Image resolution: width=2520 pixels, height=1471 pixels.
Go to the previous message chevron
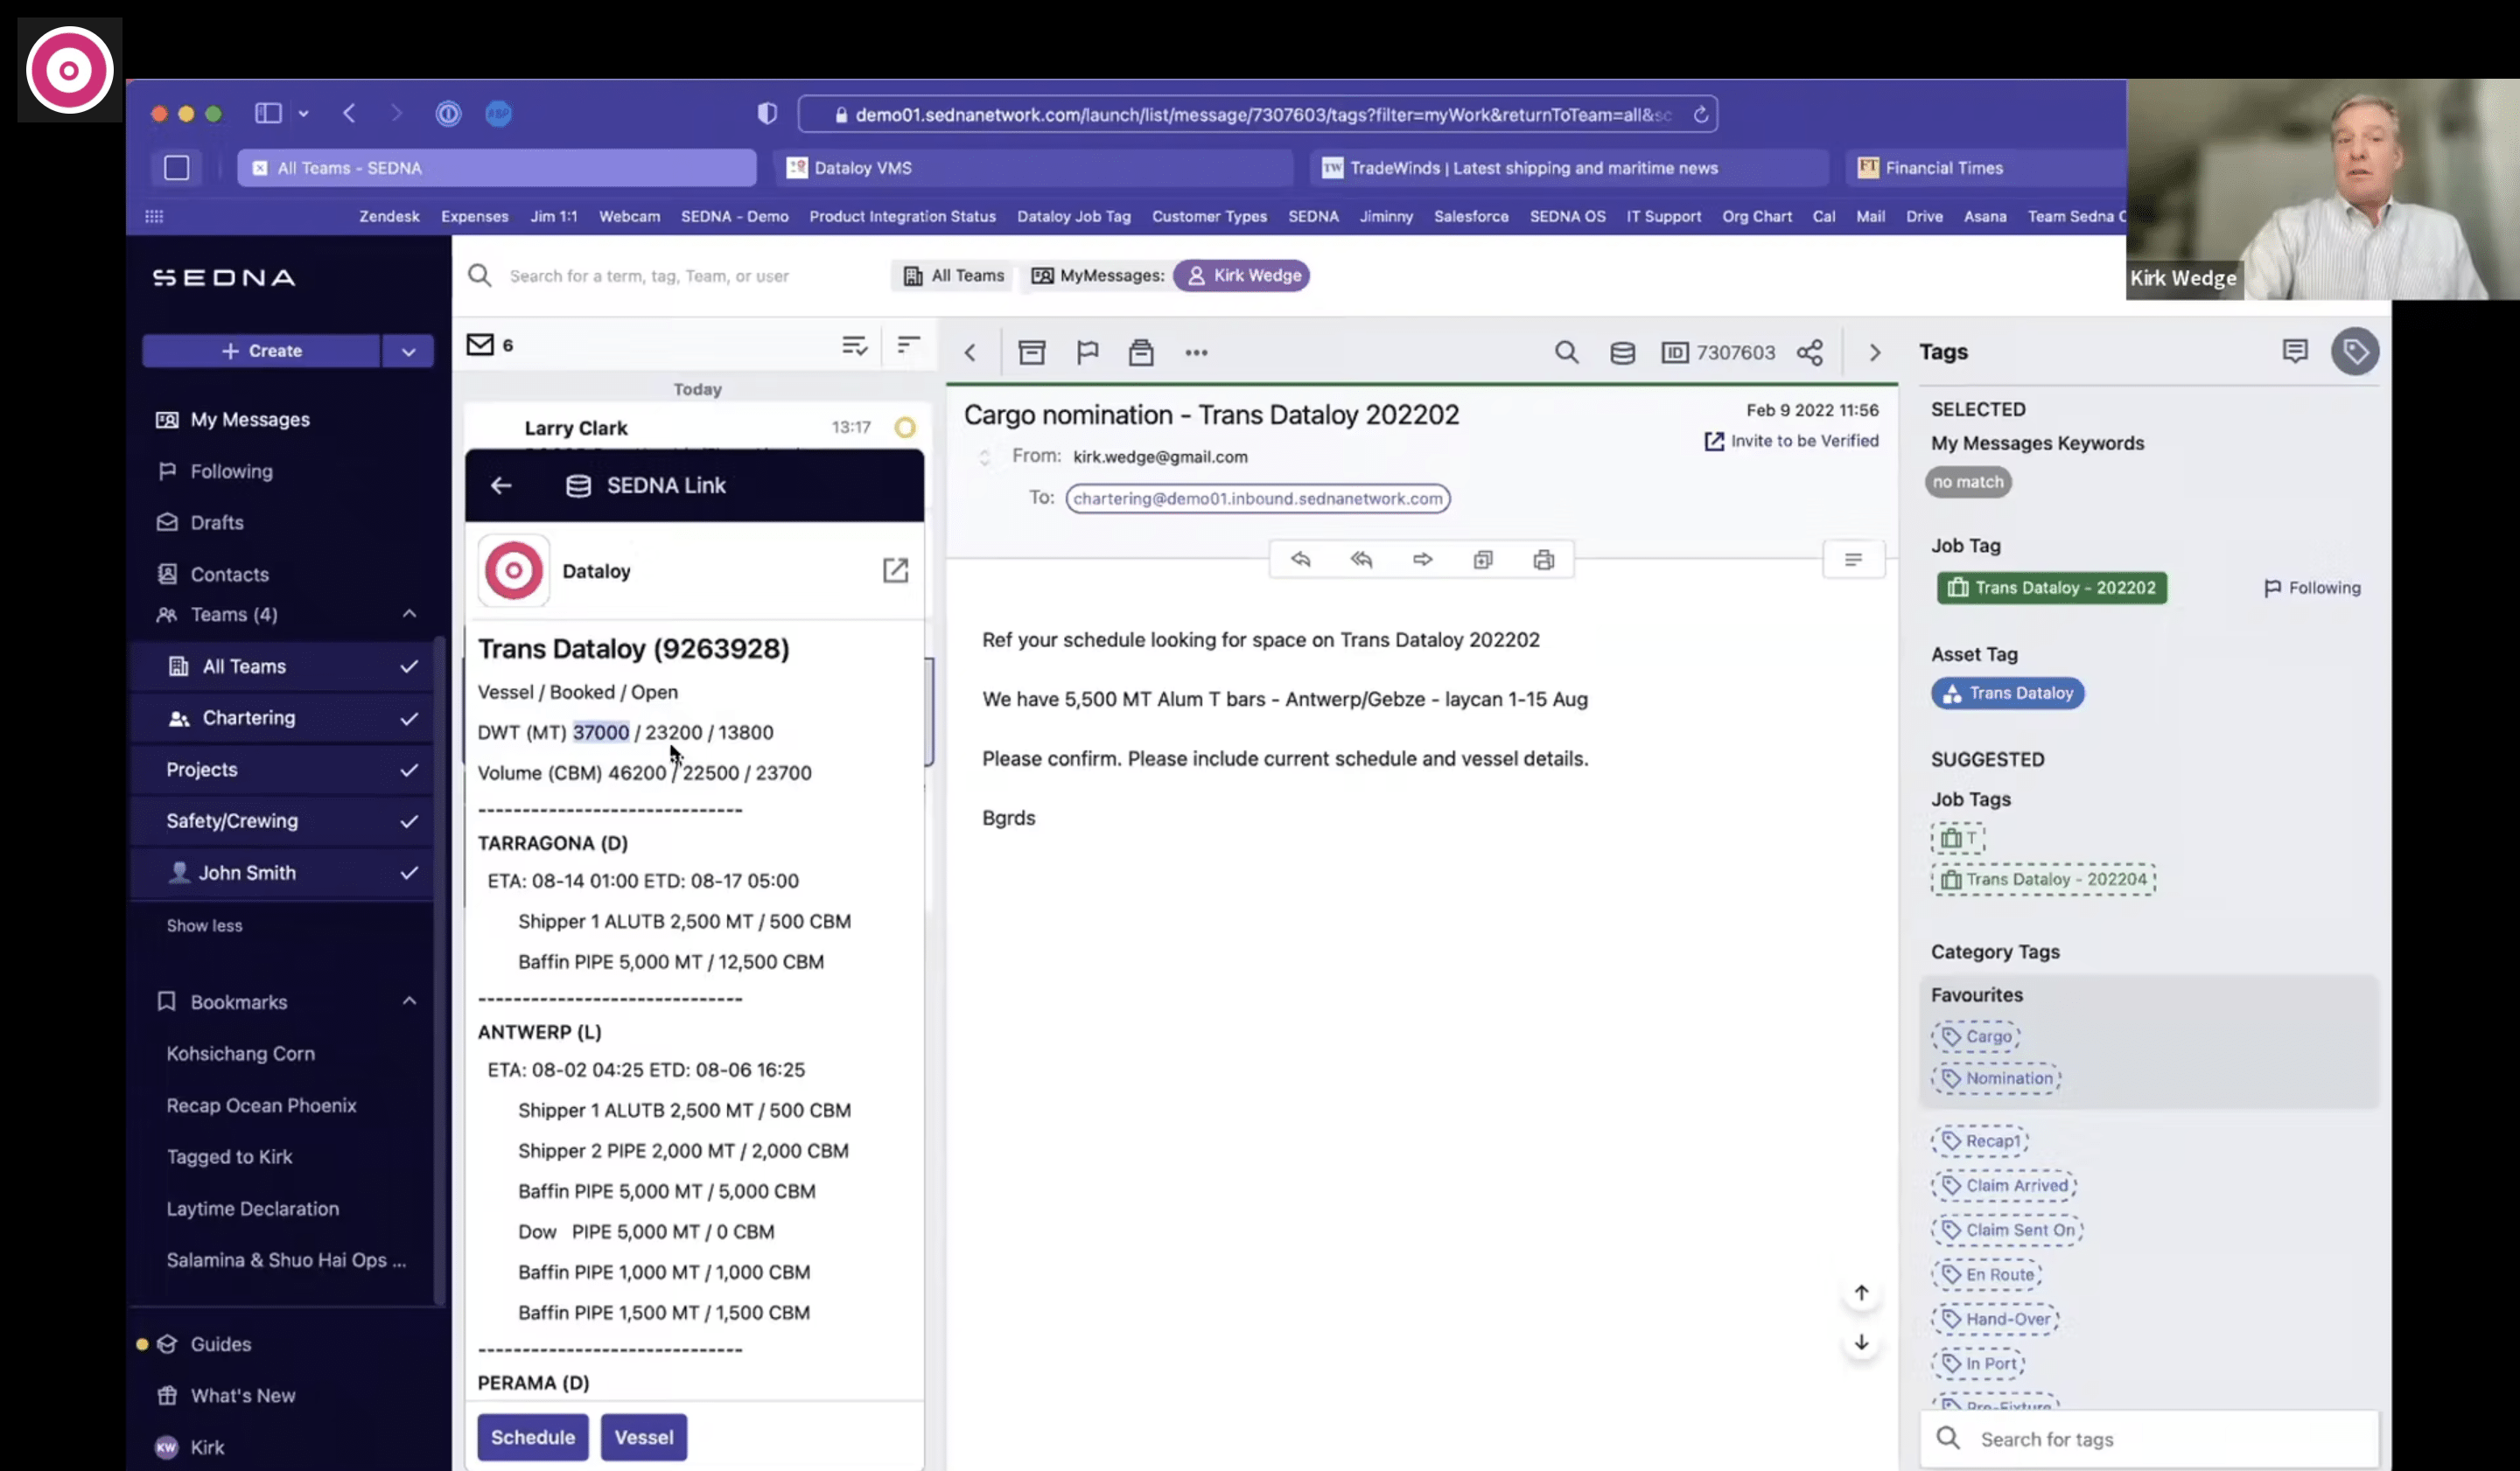click(970, 352)
